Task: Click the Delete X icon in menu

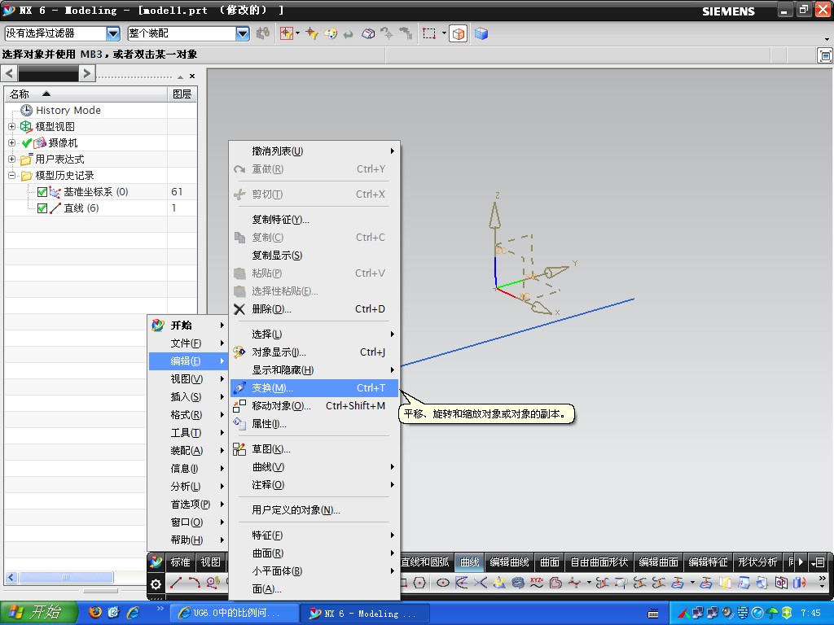Action: coord(239,308)
